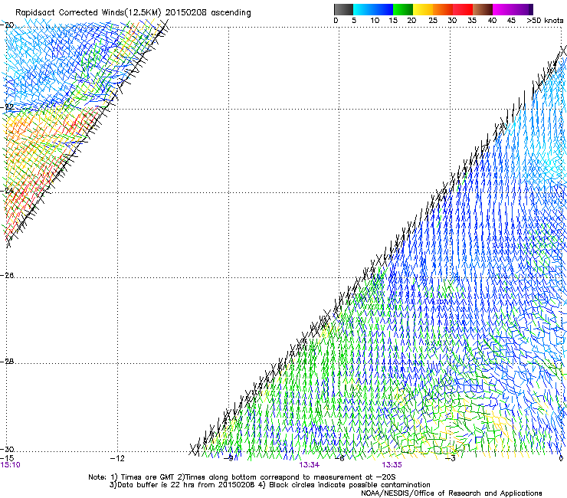567x498 pixels.
Task: Click the -30 latitude axis label
Action: (7, 449)
